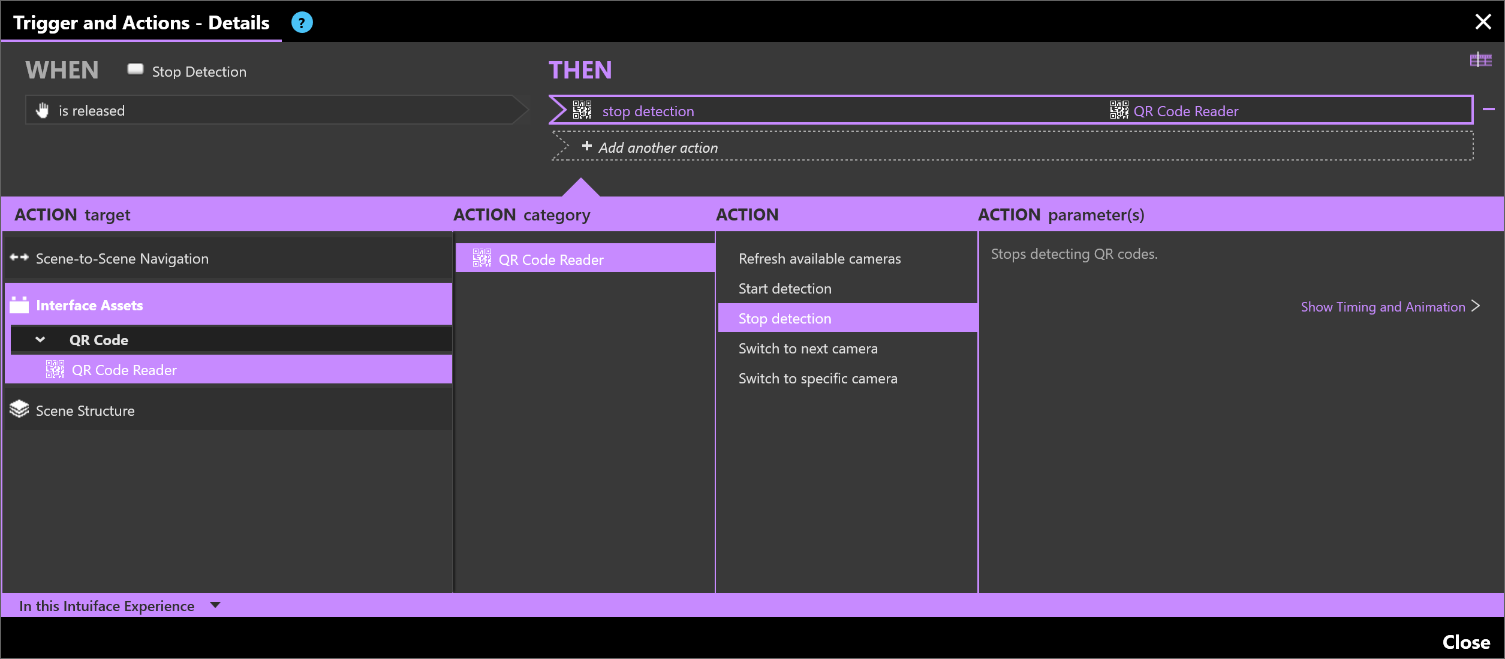Open Show Timing and Animation link

(1383, 307)
